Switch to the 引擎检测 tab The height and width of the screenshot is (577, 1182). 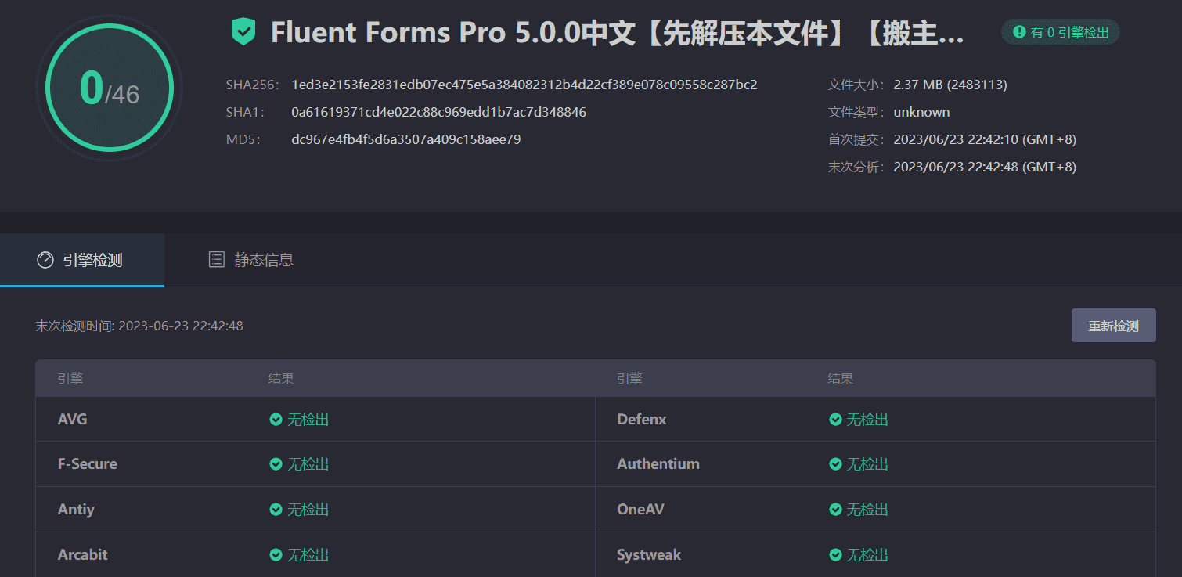[x=81, y=260]
